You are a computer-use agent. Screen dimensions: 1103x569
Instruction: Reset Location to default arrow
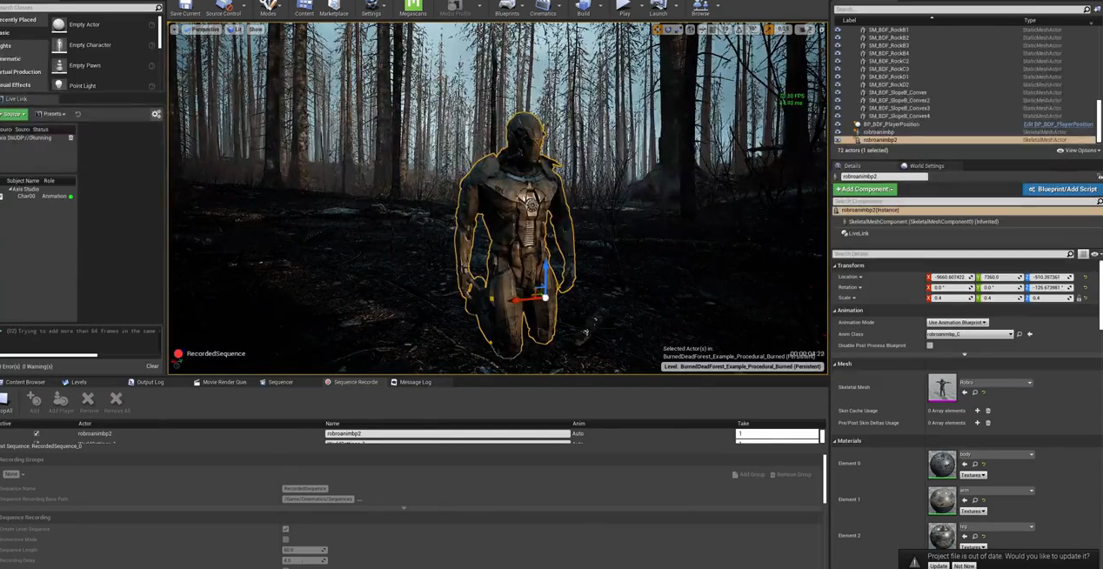(1085, 277)
